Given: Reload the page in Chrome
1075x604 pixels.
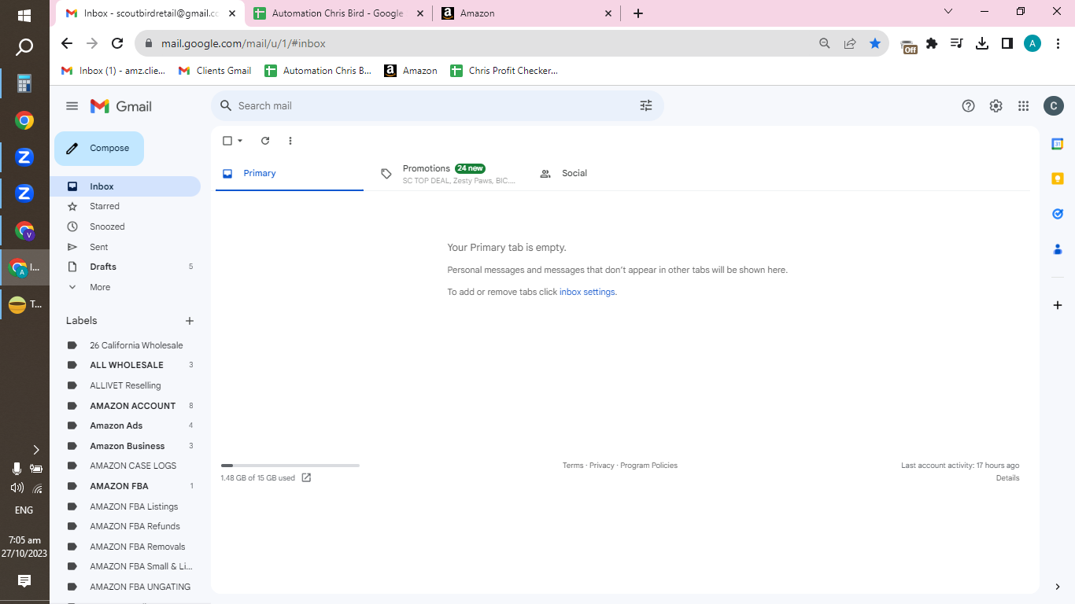Looking at the screenshot, I should coord(117,43).
